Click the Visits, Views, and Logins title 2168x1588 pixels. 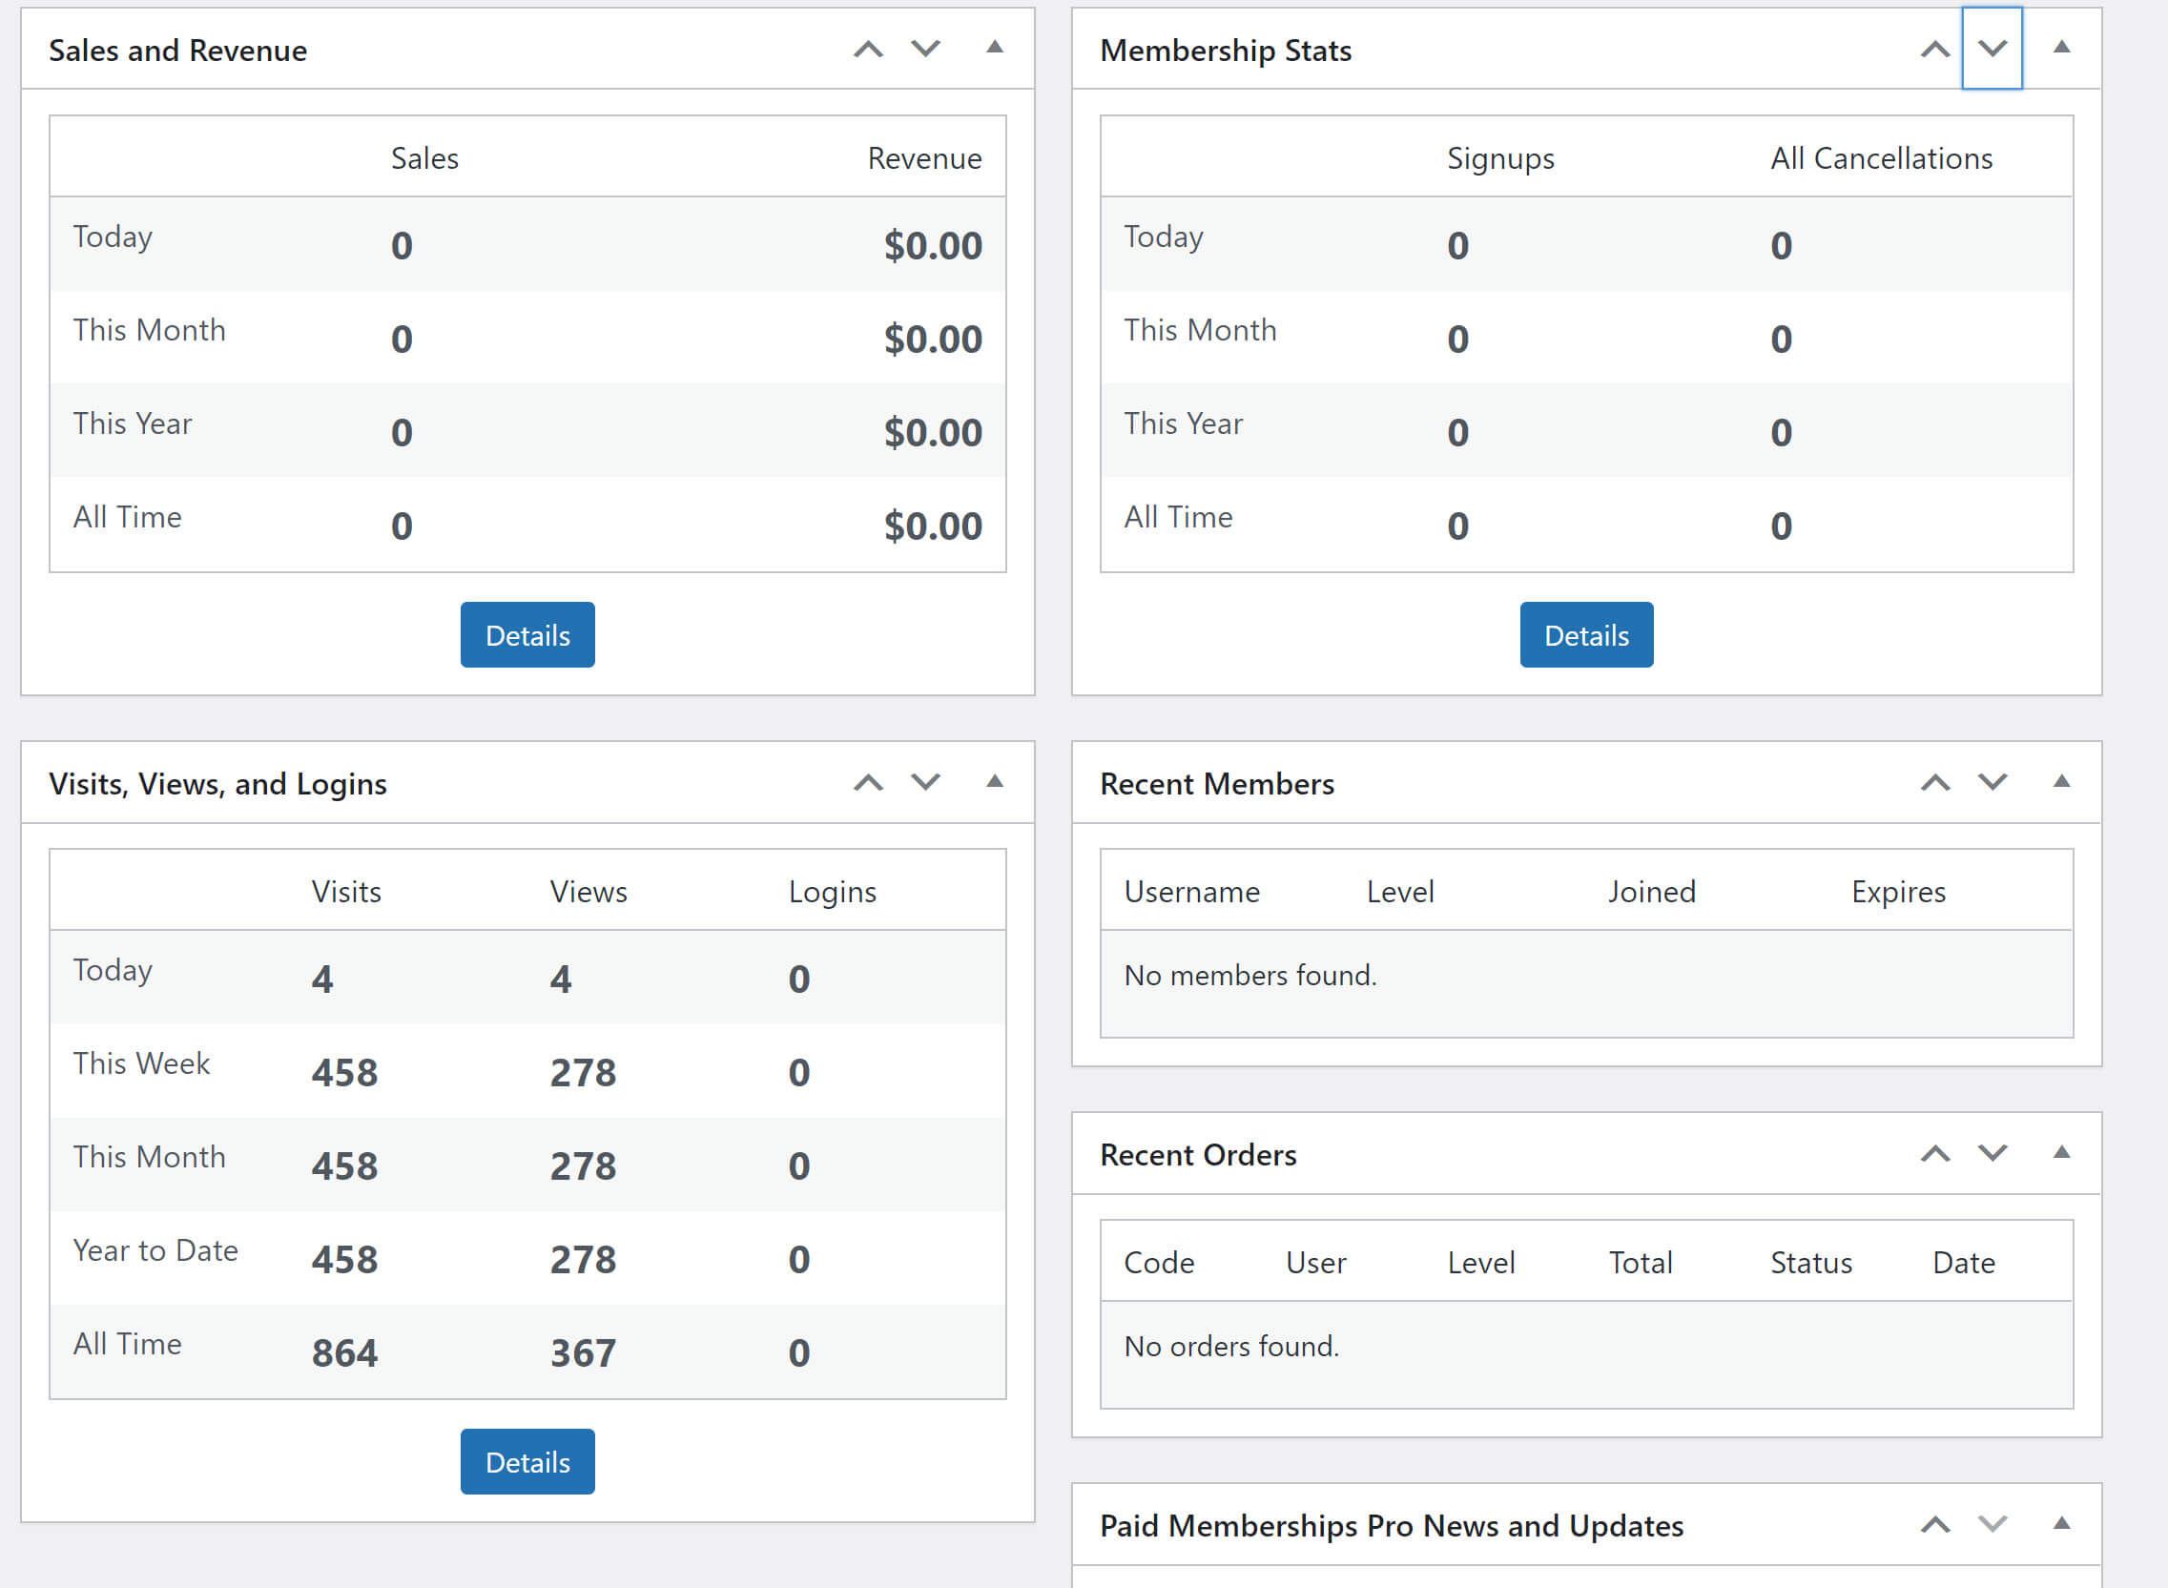pos(217,784)
